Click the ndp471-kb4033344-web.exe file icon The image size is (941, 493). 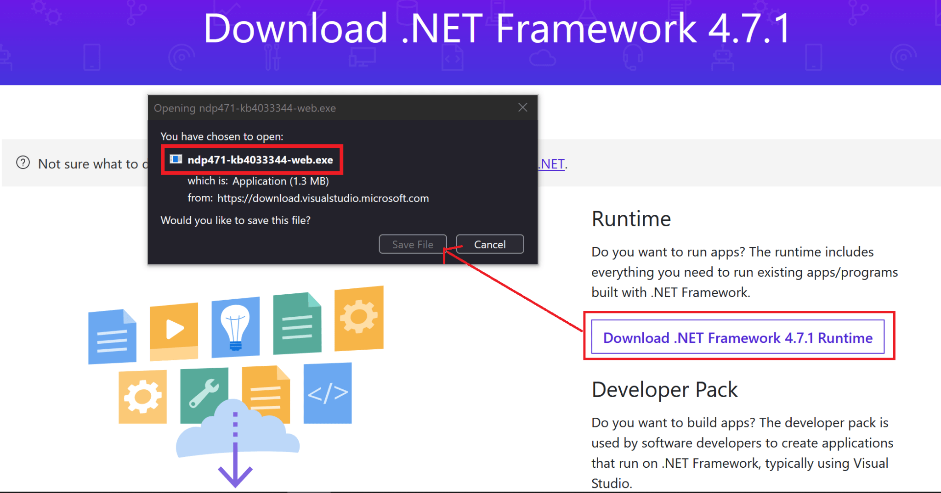pos(176,159)
